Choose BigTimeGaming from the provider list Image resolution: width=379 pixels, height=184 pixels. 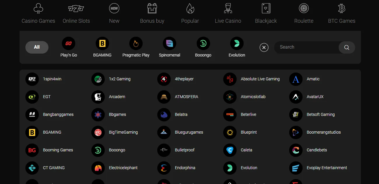[x=115, y=132]
